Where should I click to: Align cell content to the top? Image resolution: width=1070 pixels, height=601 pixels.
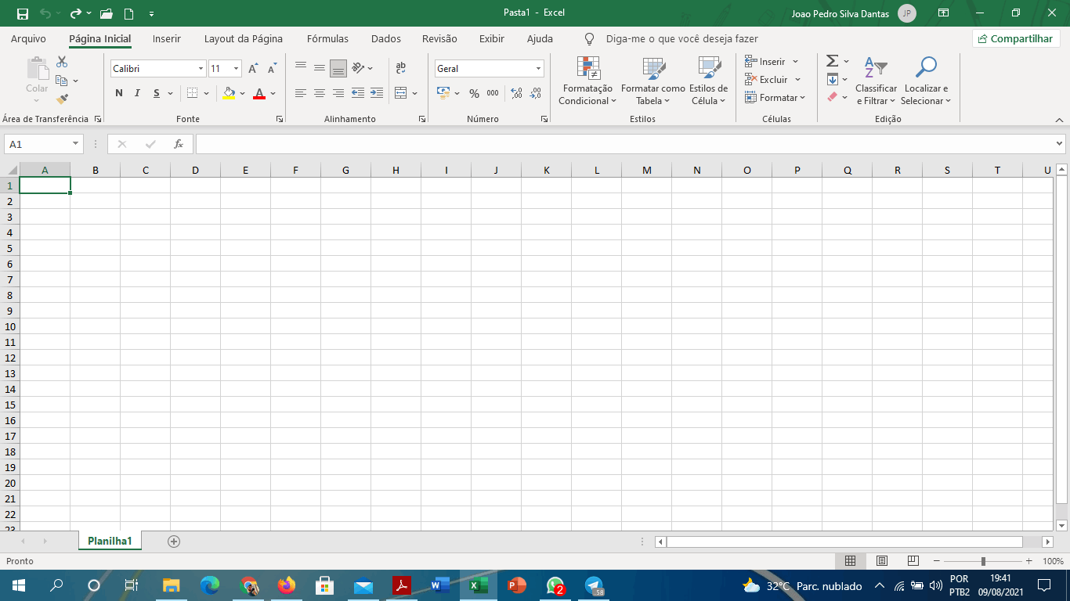point(301,67)
